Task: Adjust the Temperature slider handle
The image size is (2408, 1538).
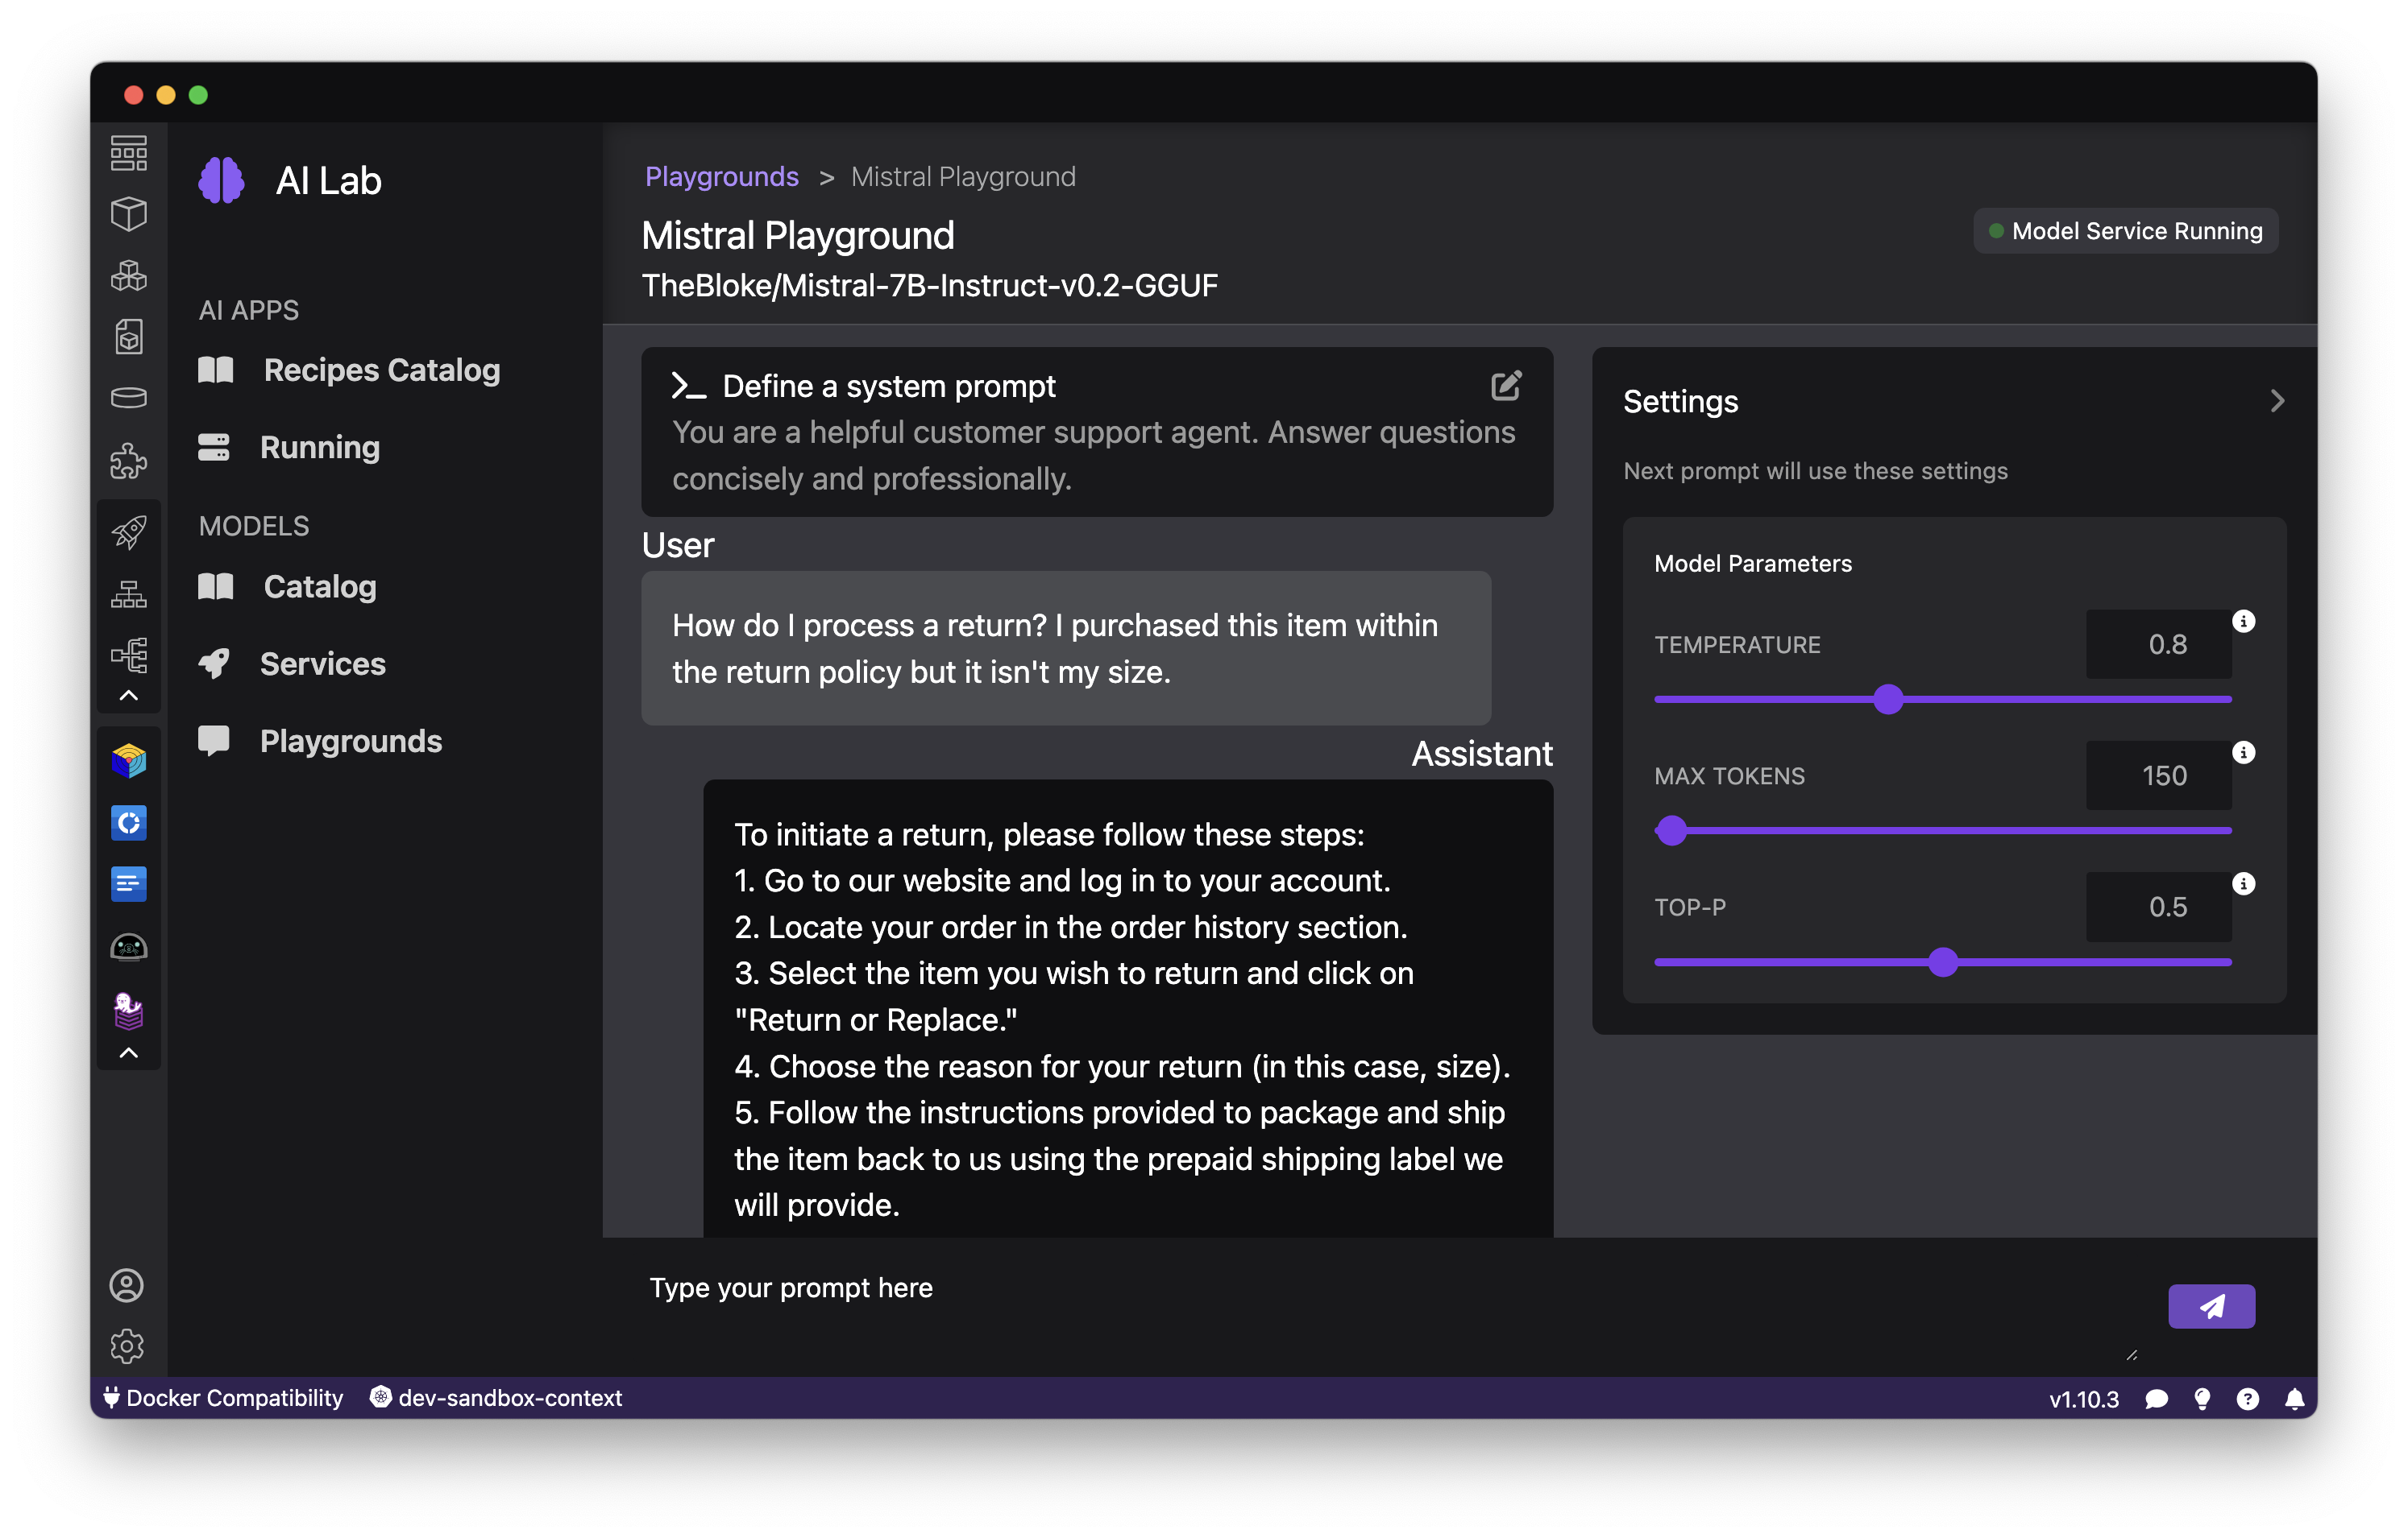Action: [x=1888, y=699]
